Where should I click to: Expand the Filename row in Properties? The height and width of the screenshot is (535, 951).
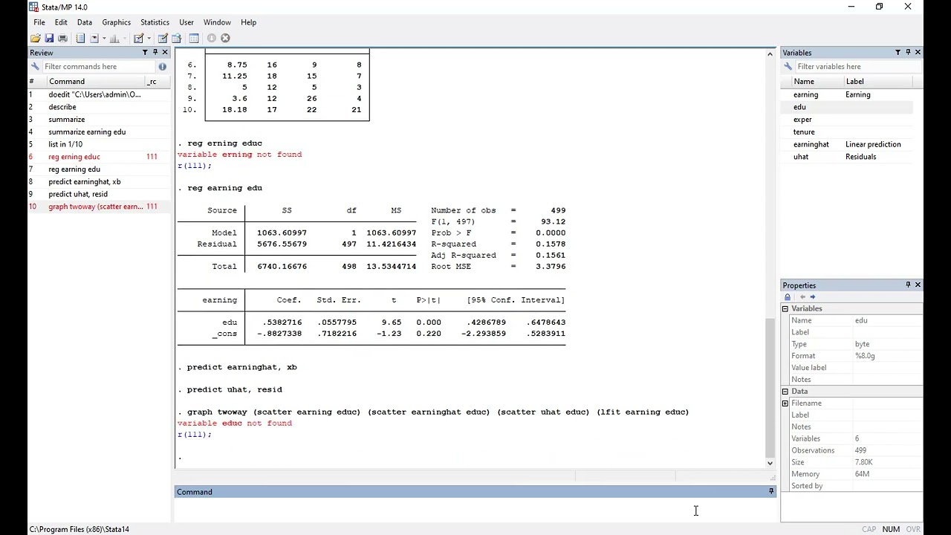pos(785,403)
